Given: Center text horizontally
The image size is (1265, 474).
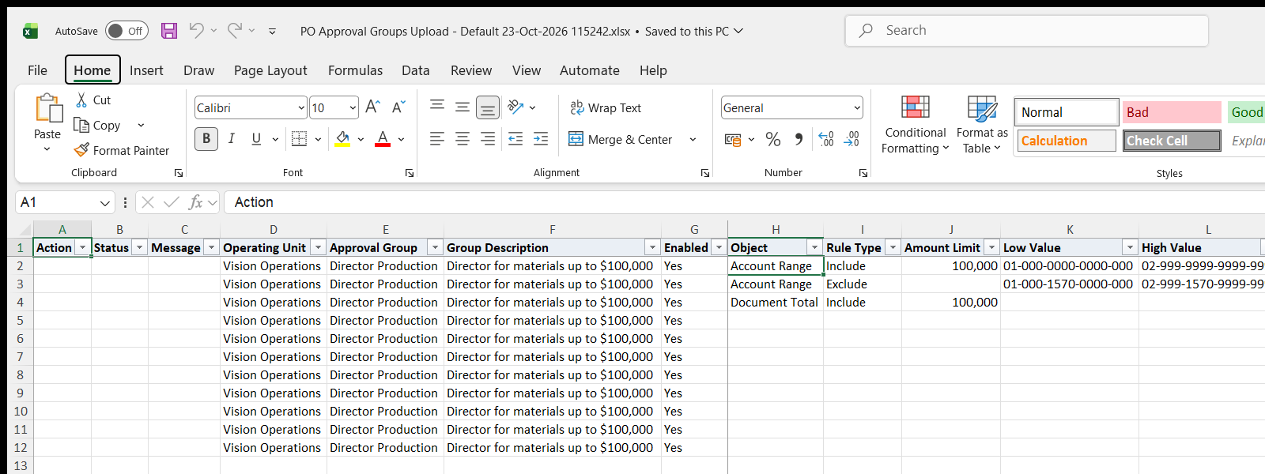Looking at the screenshot, I should coord(463,139).
